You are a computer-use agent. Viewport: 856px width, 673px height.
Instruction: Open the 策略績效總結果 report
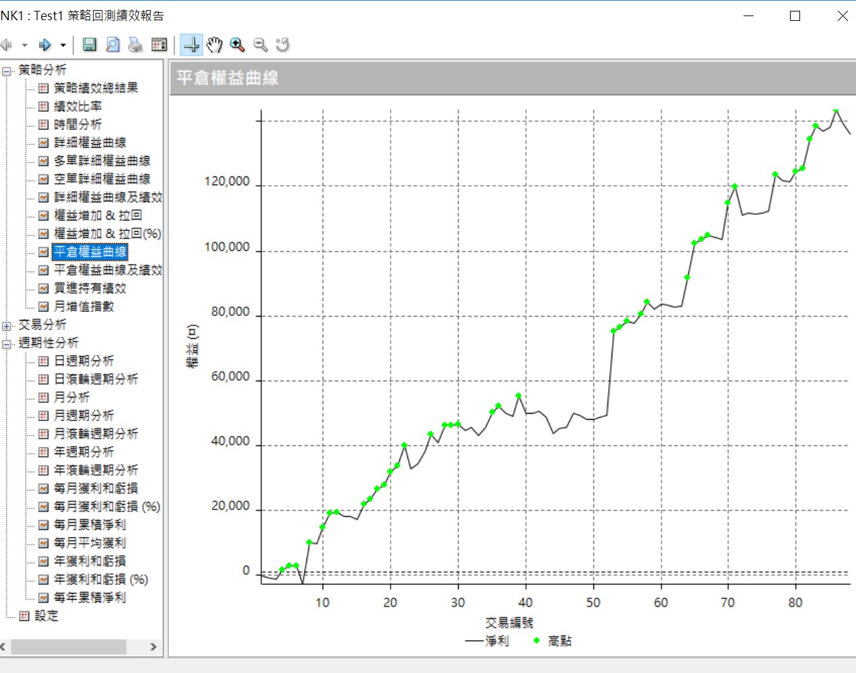[x=96, y=88]
